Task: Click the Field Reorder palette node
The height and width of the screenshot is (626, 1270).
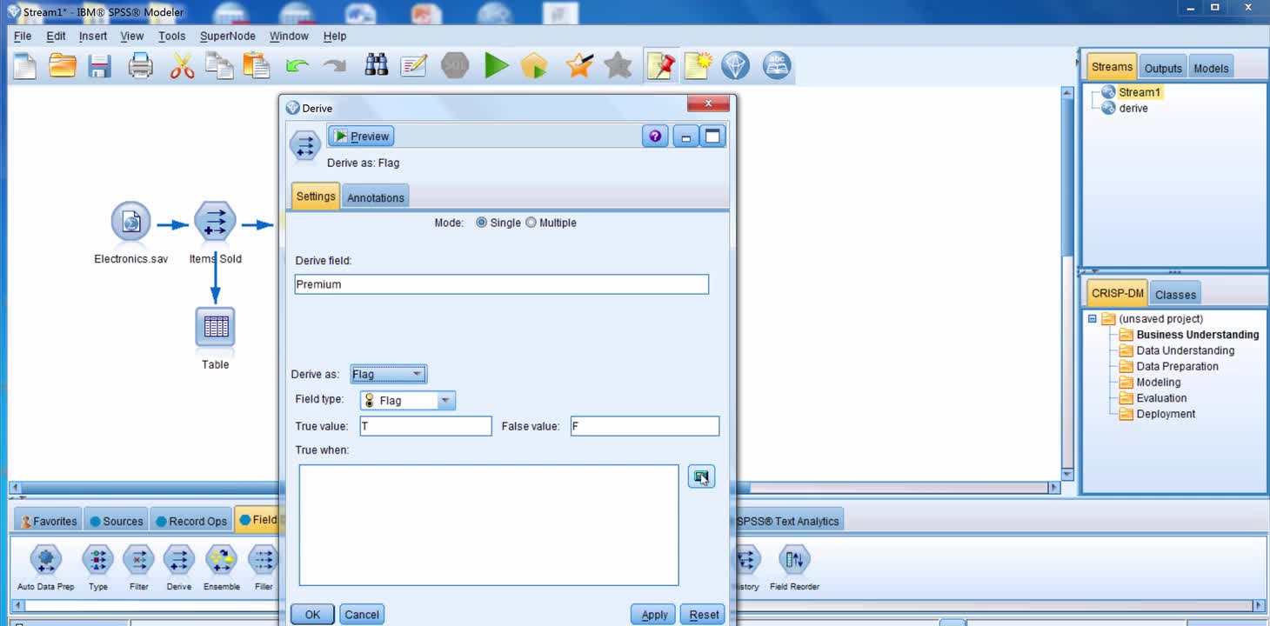Action: (x=793, y=561)
